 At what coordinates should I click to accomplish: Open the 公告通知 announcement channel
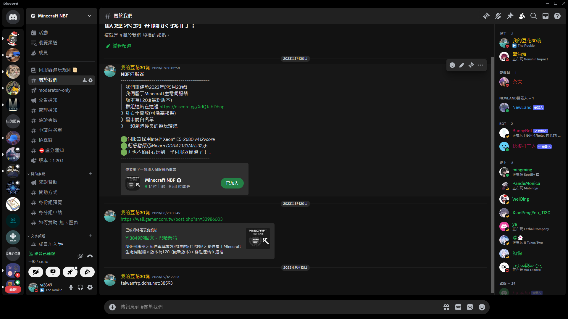[48, 100]
